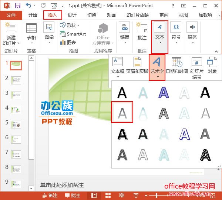The width and height of the screenshot is (222, 200).
Task: Select slide 1 thumbnail
Action: pyautogui.click(x=16, y=66)
